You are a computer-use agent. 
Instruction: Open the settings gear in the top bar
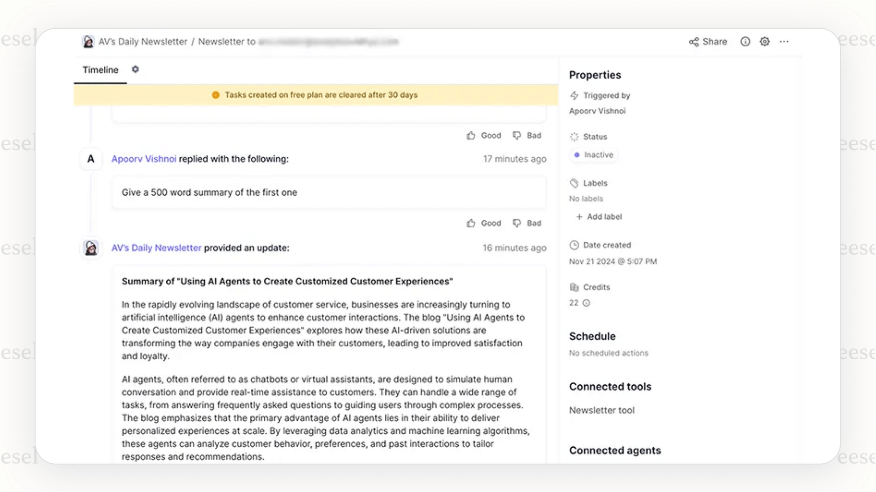coord(764,42)
